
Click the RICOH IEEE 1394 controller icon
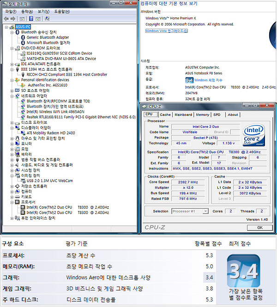coord(23,74)
